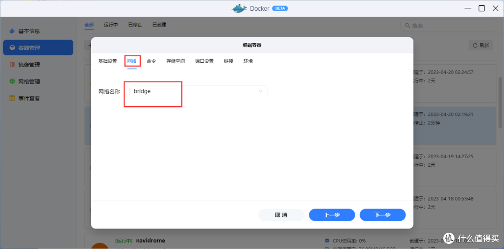
Task: Click the Docker whale logo
Action: [239, 8]
